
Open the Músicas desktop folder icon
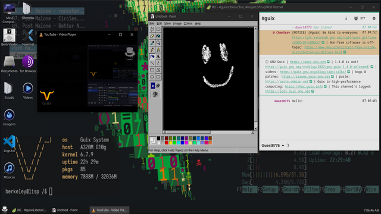(x=10, y=171)
